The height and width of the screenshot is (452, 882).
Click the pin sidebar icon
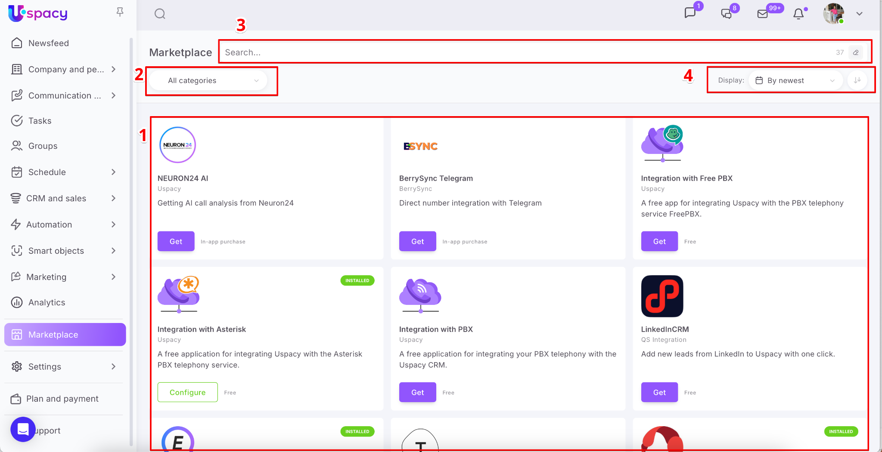point(120,12)
